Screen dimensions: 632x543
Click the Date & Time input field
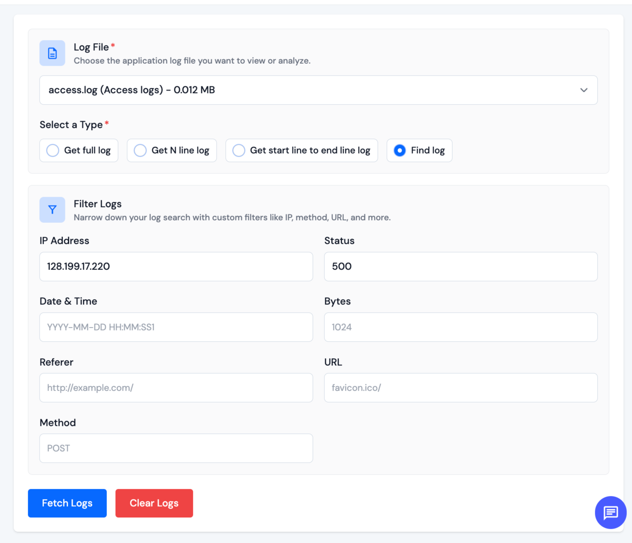pyautogui.click(x=176, y=327)
